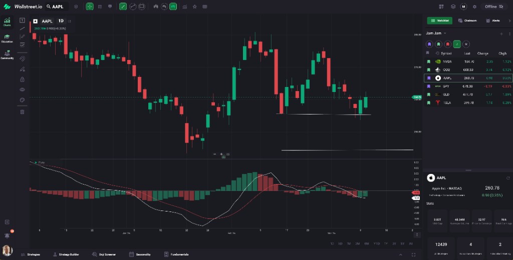Select the bar chart style icon

pos(156,6)
